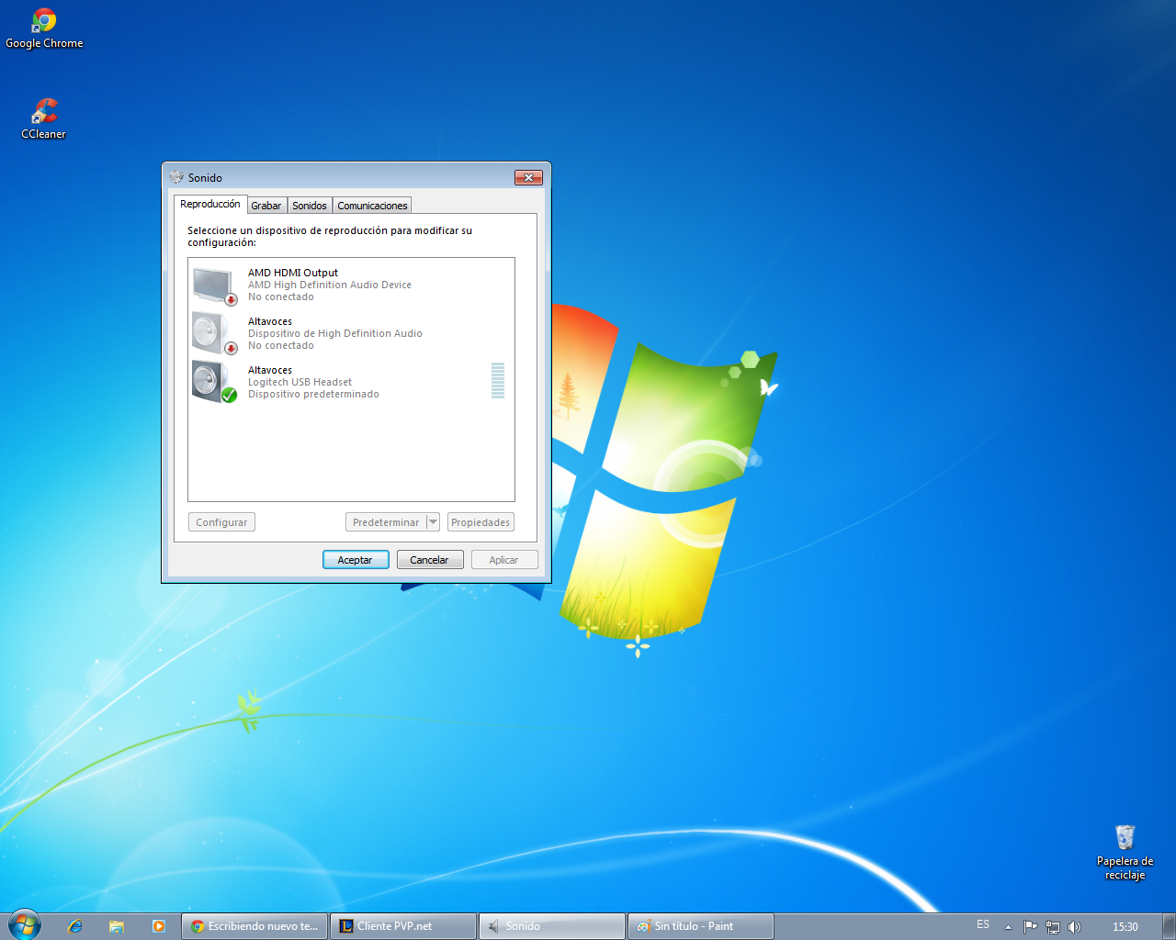This screenshot has height=940, width=1176.
Task: Open Papelera de reciclaje icon
Action: coord(1125,853)
